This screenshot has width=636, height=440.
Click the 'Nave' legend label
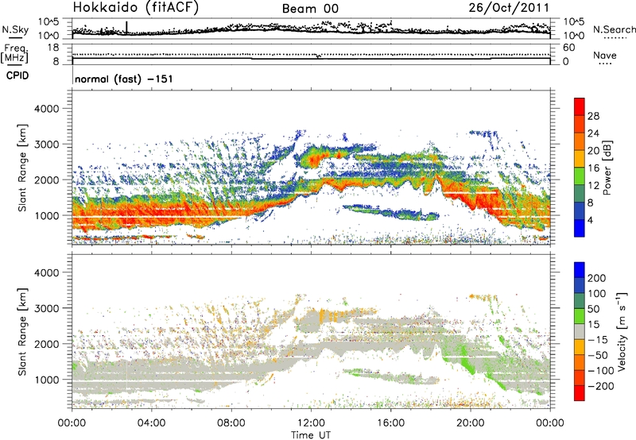[x=605, y=55]
